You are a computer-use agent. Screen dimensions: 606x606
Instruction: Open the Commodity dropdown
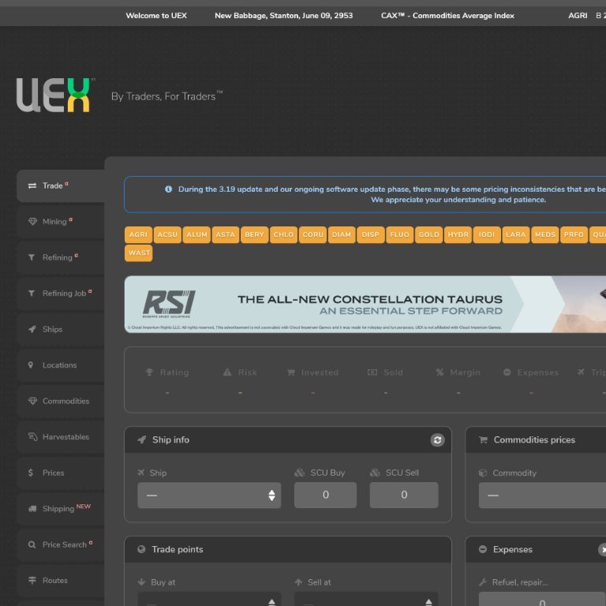click(x=541, y=495)
